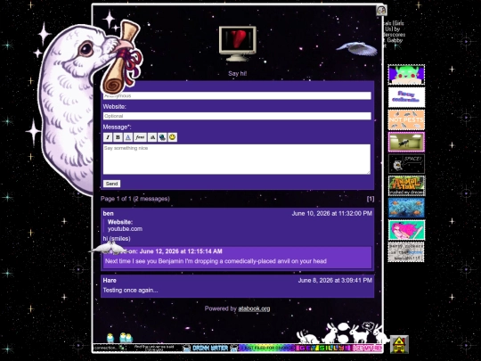Screen dimensions: 481x361
Task: Click the 'ben' author name
Action: tap(109, 213)
